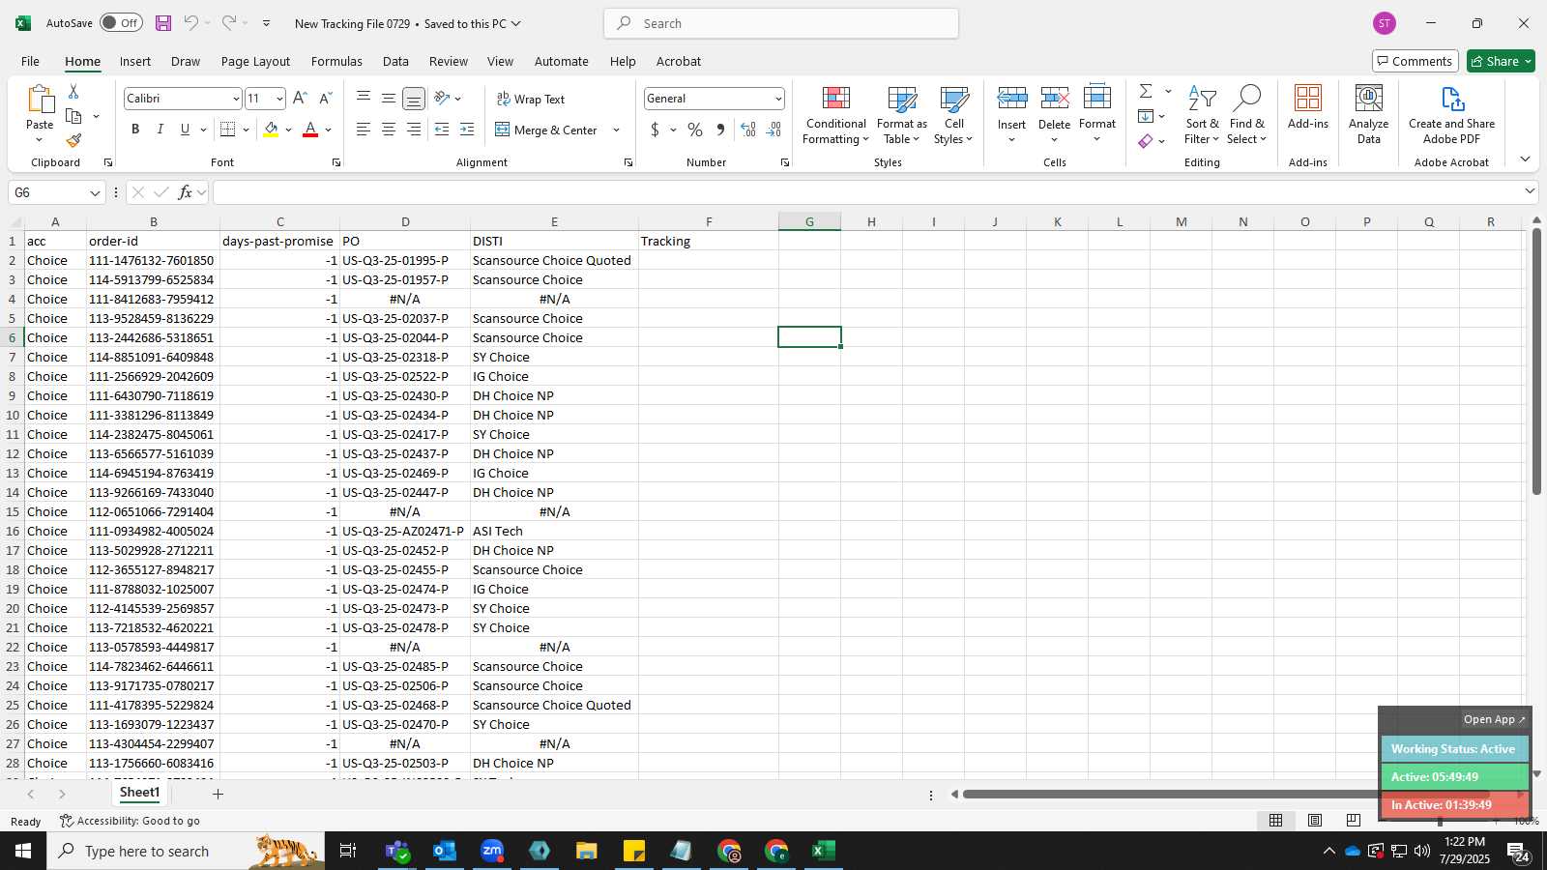1547x870 pixels.
Task: Click Open App in status widget
Action: (x=1494, y=719)
